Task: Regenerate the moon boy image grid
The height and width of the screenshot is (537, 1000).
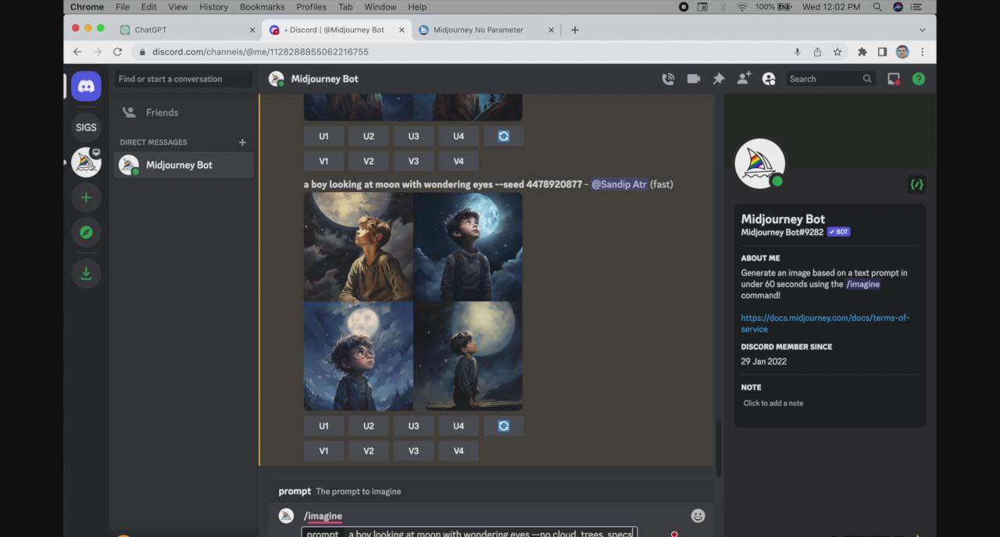Action: click(x=504, y=425)
